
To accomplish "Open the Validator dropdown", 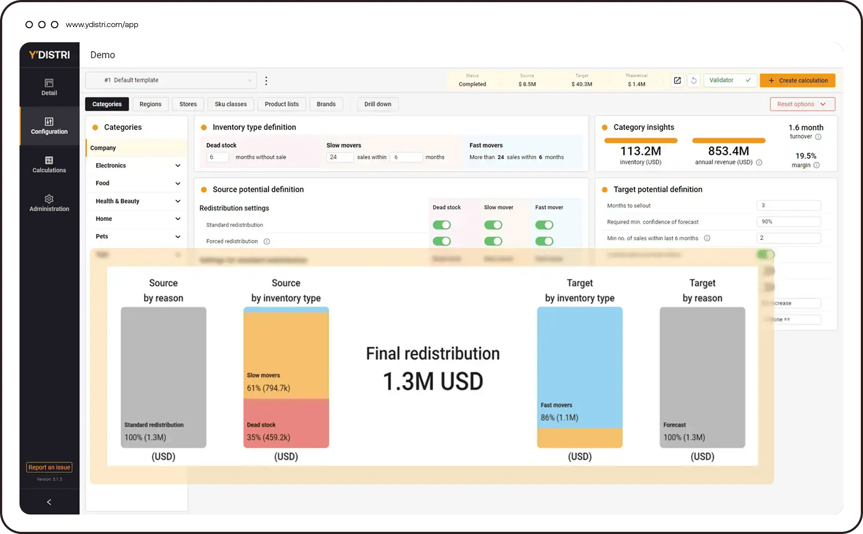I will coord(729,80).
